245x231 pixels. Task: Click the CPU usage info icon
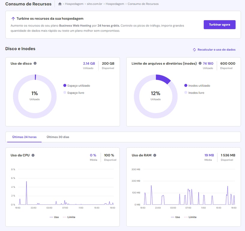click(x=33, y=156)
